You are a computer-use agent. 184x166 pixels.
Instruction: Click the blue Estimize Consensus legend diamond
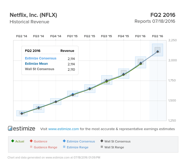tap(64, 141)
